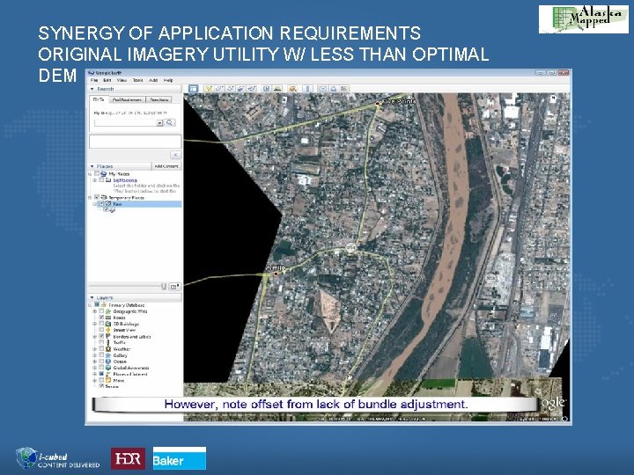Click the Places of Interest layer row
The height and width of the screenshot is (475, 634).
pos(130,374)
